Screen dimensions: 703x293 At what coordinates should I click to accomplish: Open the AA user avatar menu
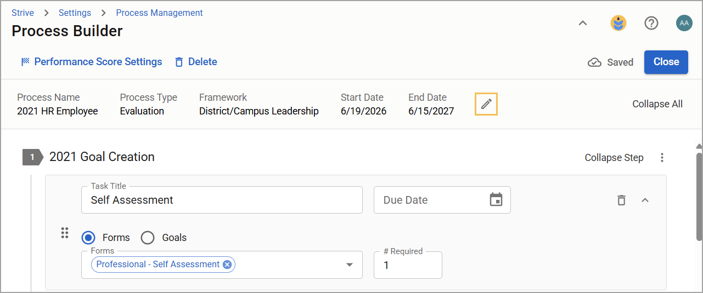click(684, 23)
